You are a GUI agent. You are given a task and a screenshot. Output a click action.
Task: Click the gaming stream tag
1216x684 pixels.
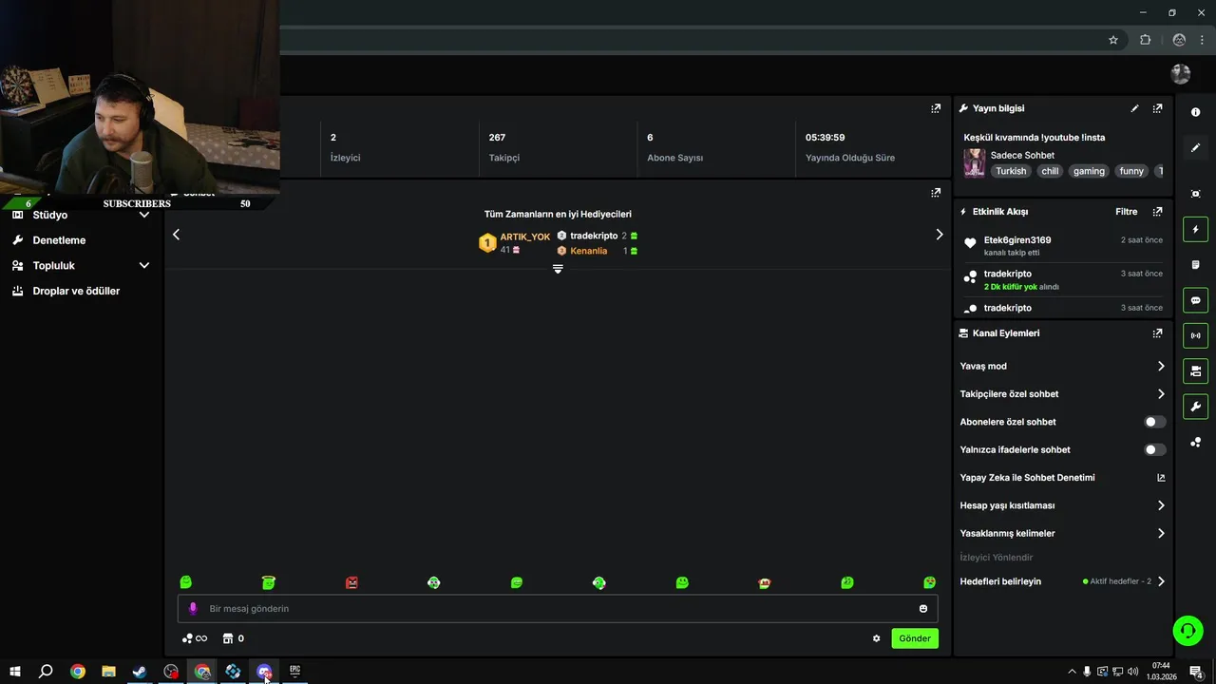pyautogui.click(x=1089, y=171)
